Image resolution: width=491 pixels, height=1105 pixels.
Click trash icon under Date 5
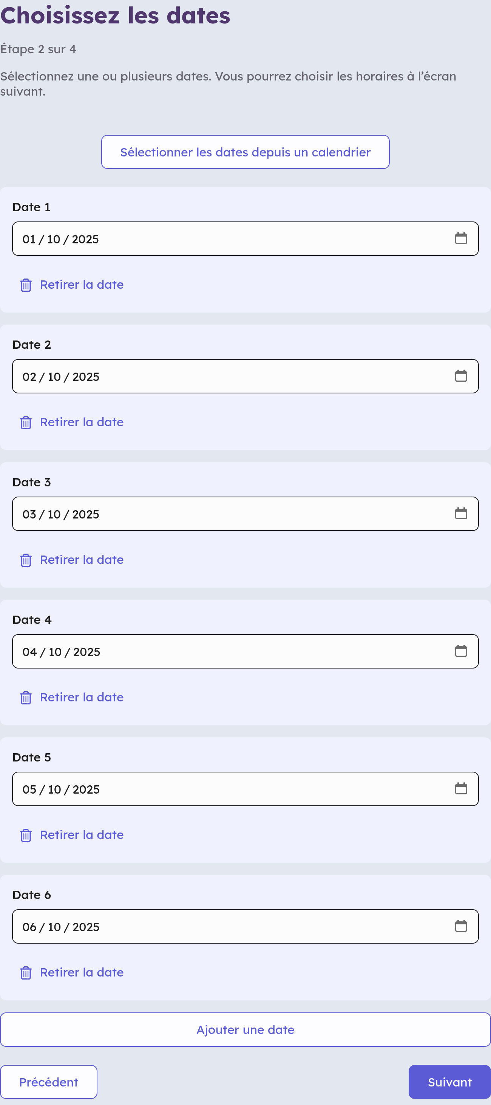click(x=26, y=835)
